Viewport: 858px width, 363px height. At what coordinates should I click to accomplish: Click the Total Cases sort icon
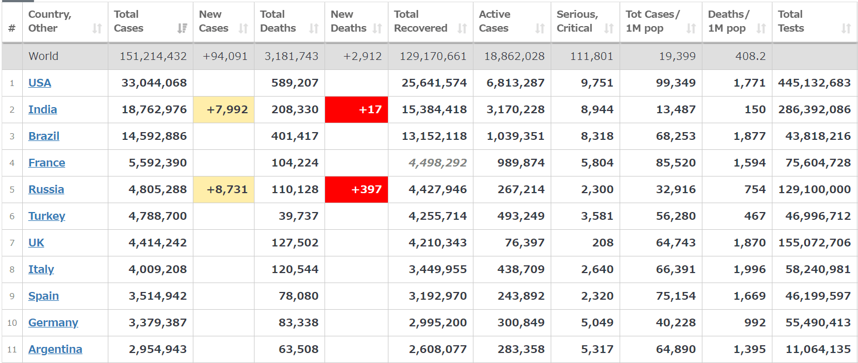click(182, 28)
